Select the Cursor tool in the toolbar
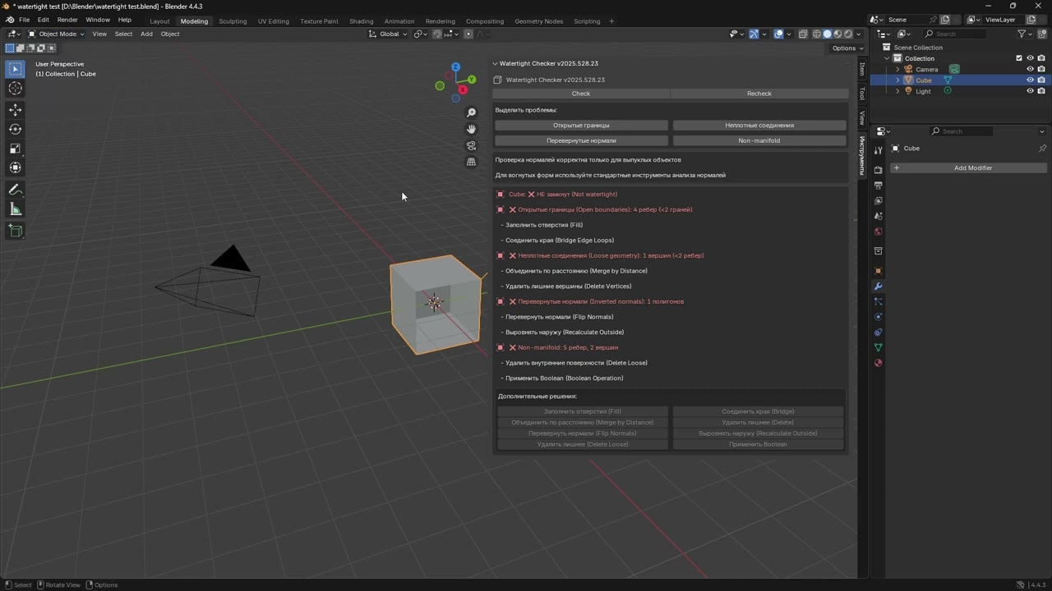 coord(15,89)
